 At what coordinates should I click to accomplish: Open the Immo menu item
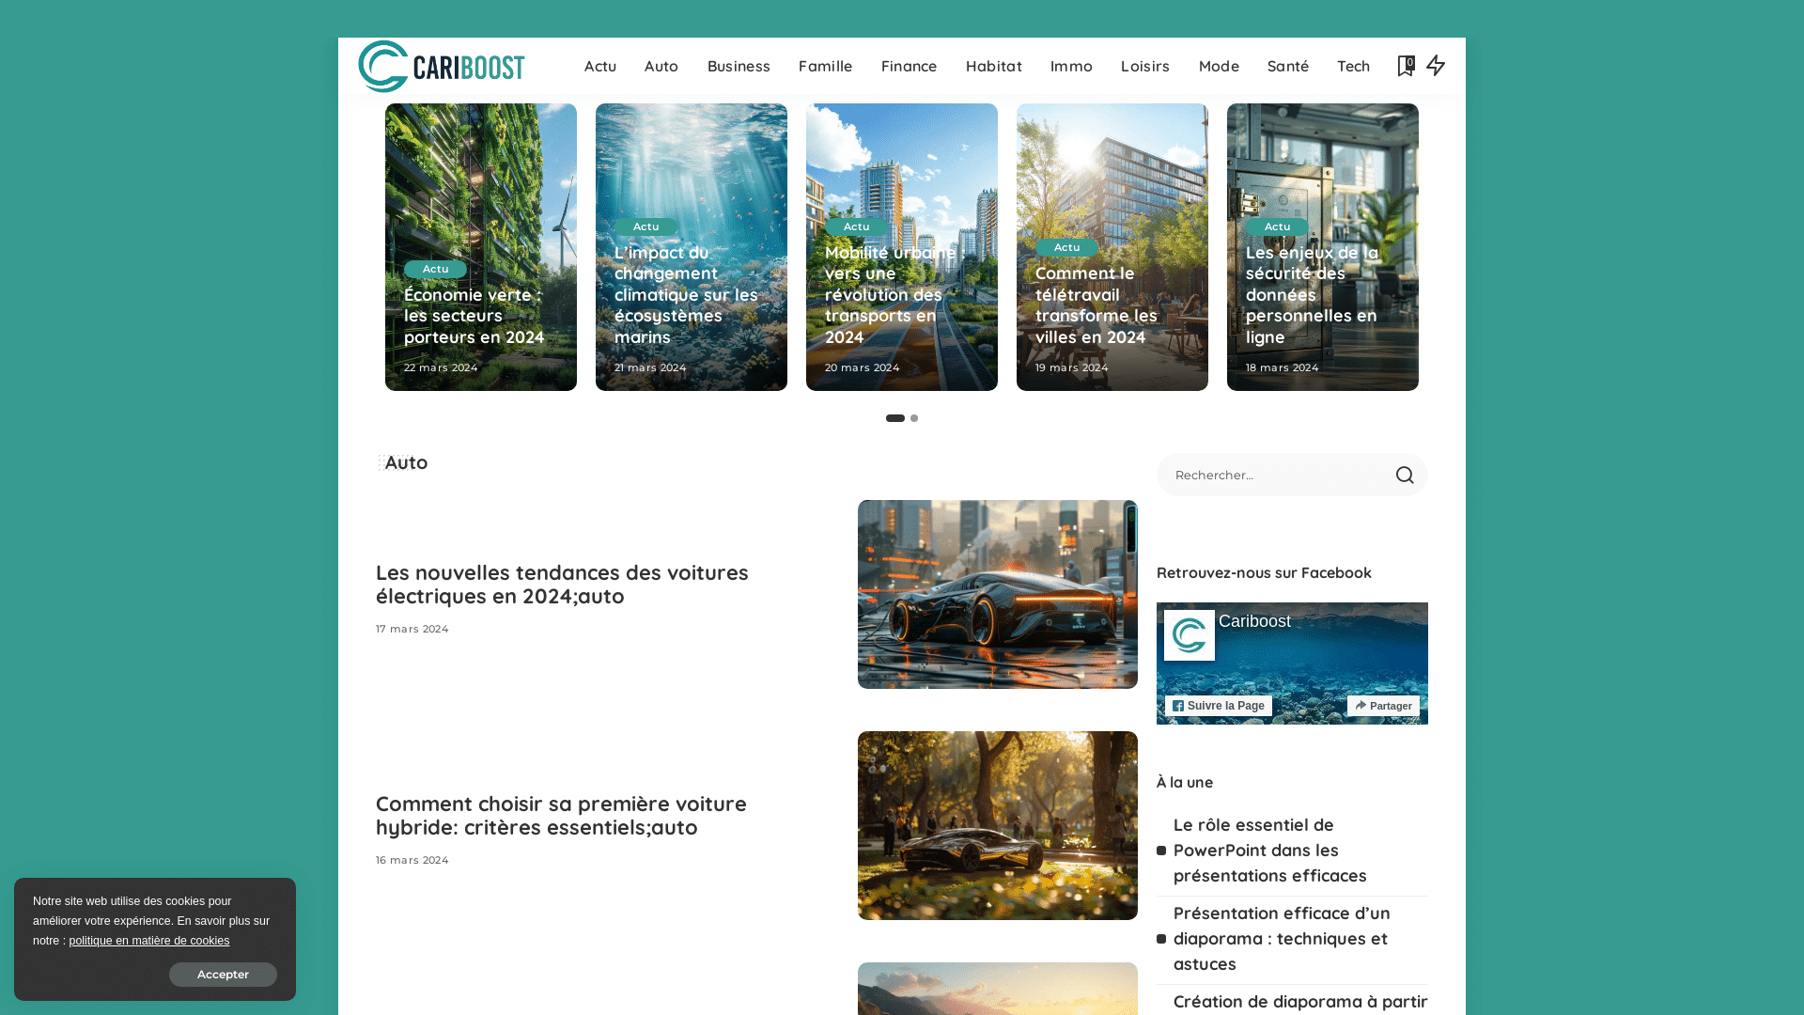tap(1071, 66)
